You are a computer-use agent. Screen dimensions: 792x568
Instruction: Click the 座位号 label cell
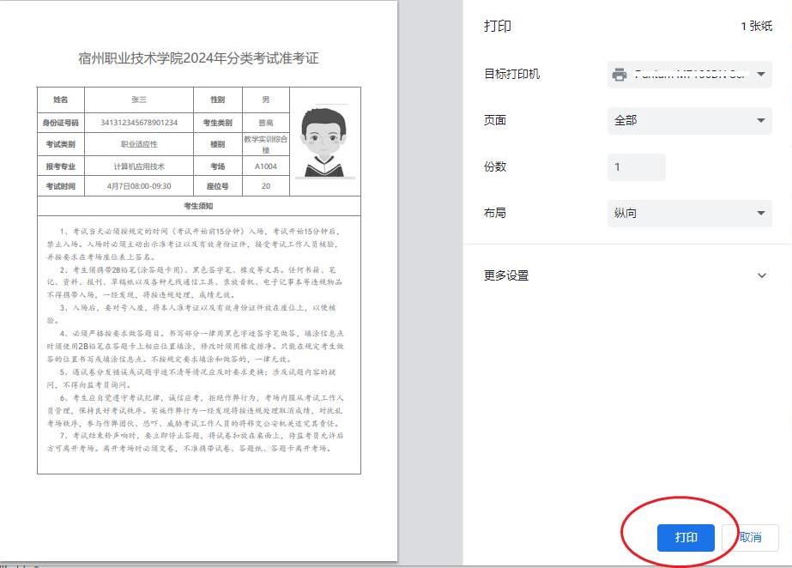coord(218,186)
